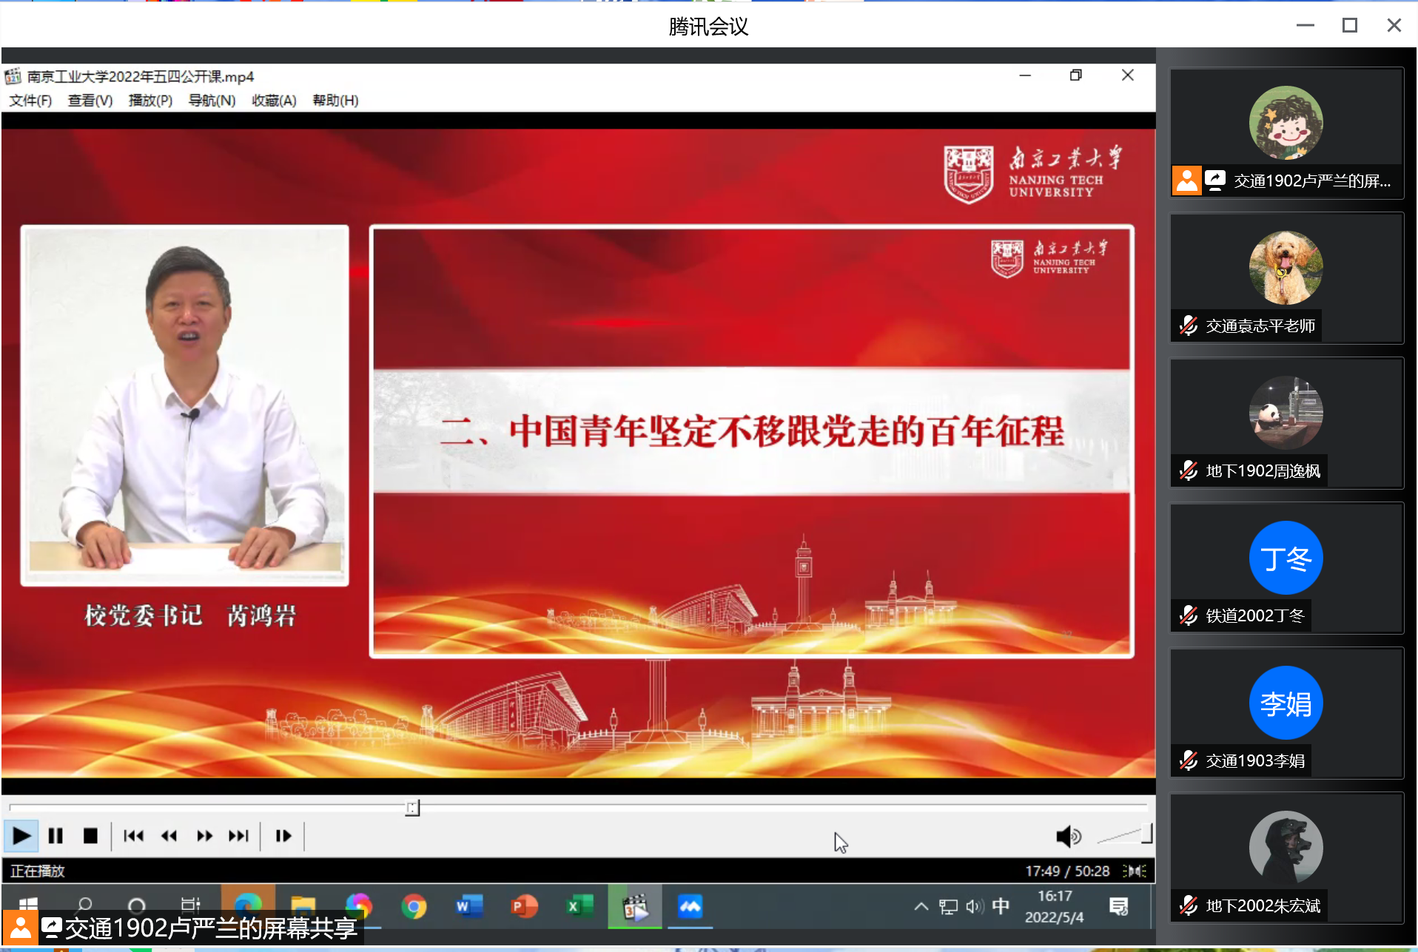This screenshot has height=952, width=1418.
Task: Pause the video playback
Action: point(56,836)
